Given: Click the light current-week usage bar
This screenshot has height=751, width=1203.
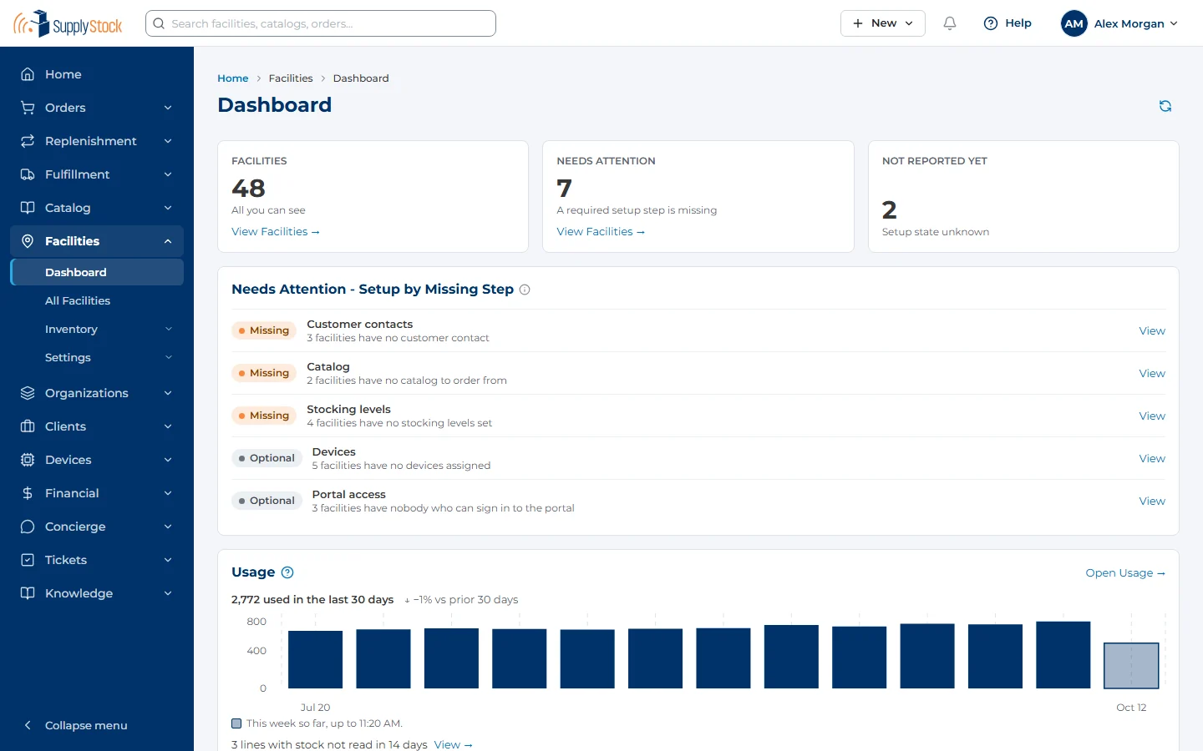Looking at the screenshot, I should [1131, 666].
